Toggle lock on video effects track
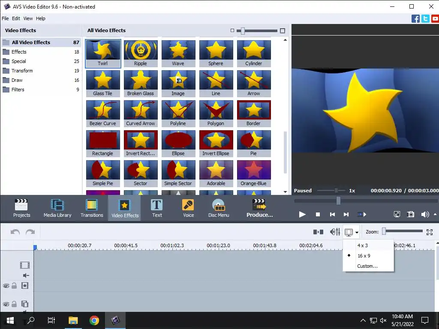Image resolution: width=439 pixels, height=329 pixels. tap(14, 286)
